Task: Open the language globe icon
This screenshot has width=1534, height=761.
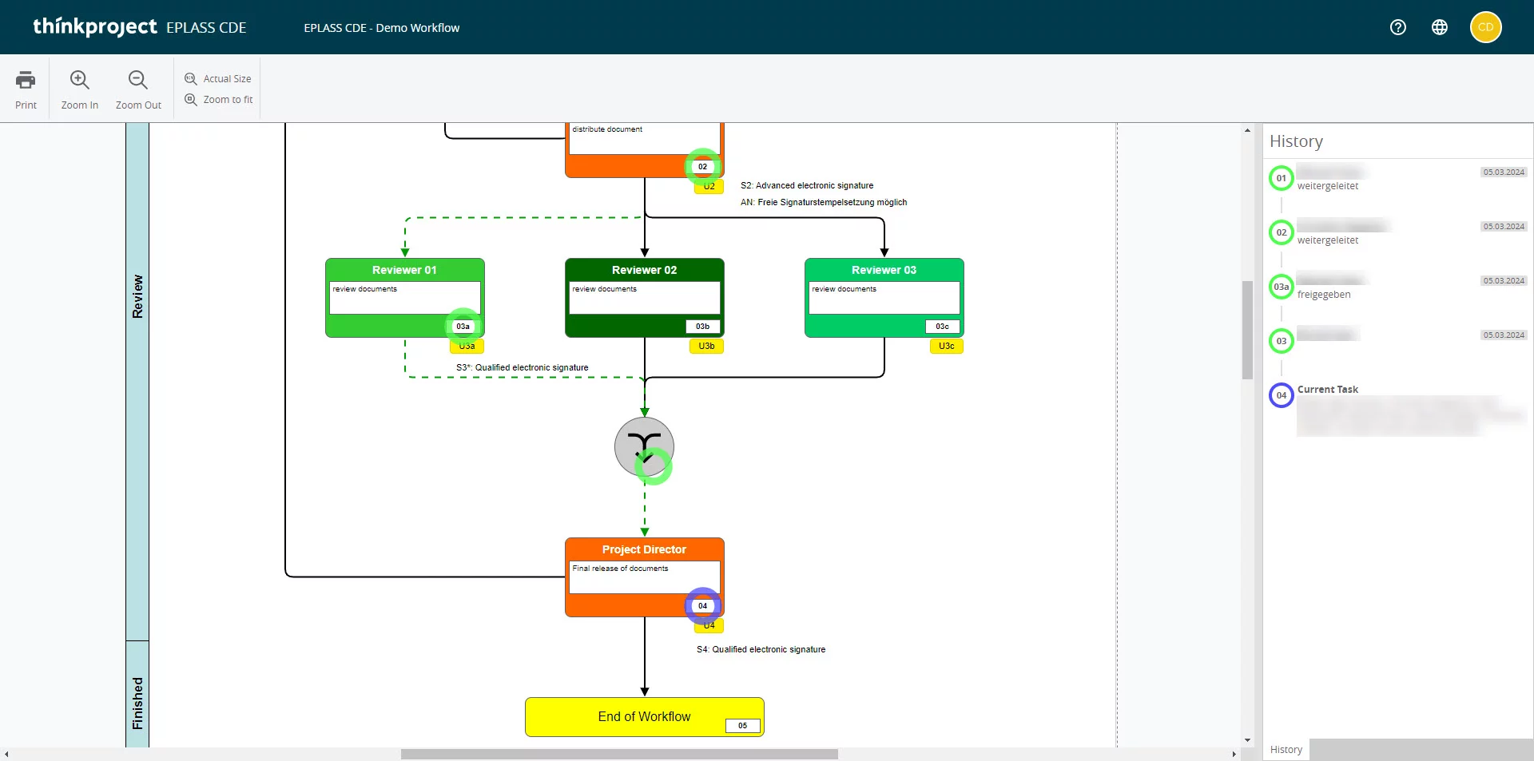Action: pyautogui.click(x=1439, y=27)
